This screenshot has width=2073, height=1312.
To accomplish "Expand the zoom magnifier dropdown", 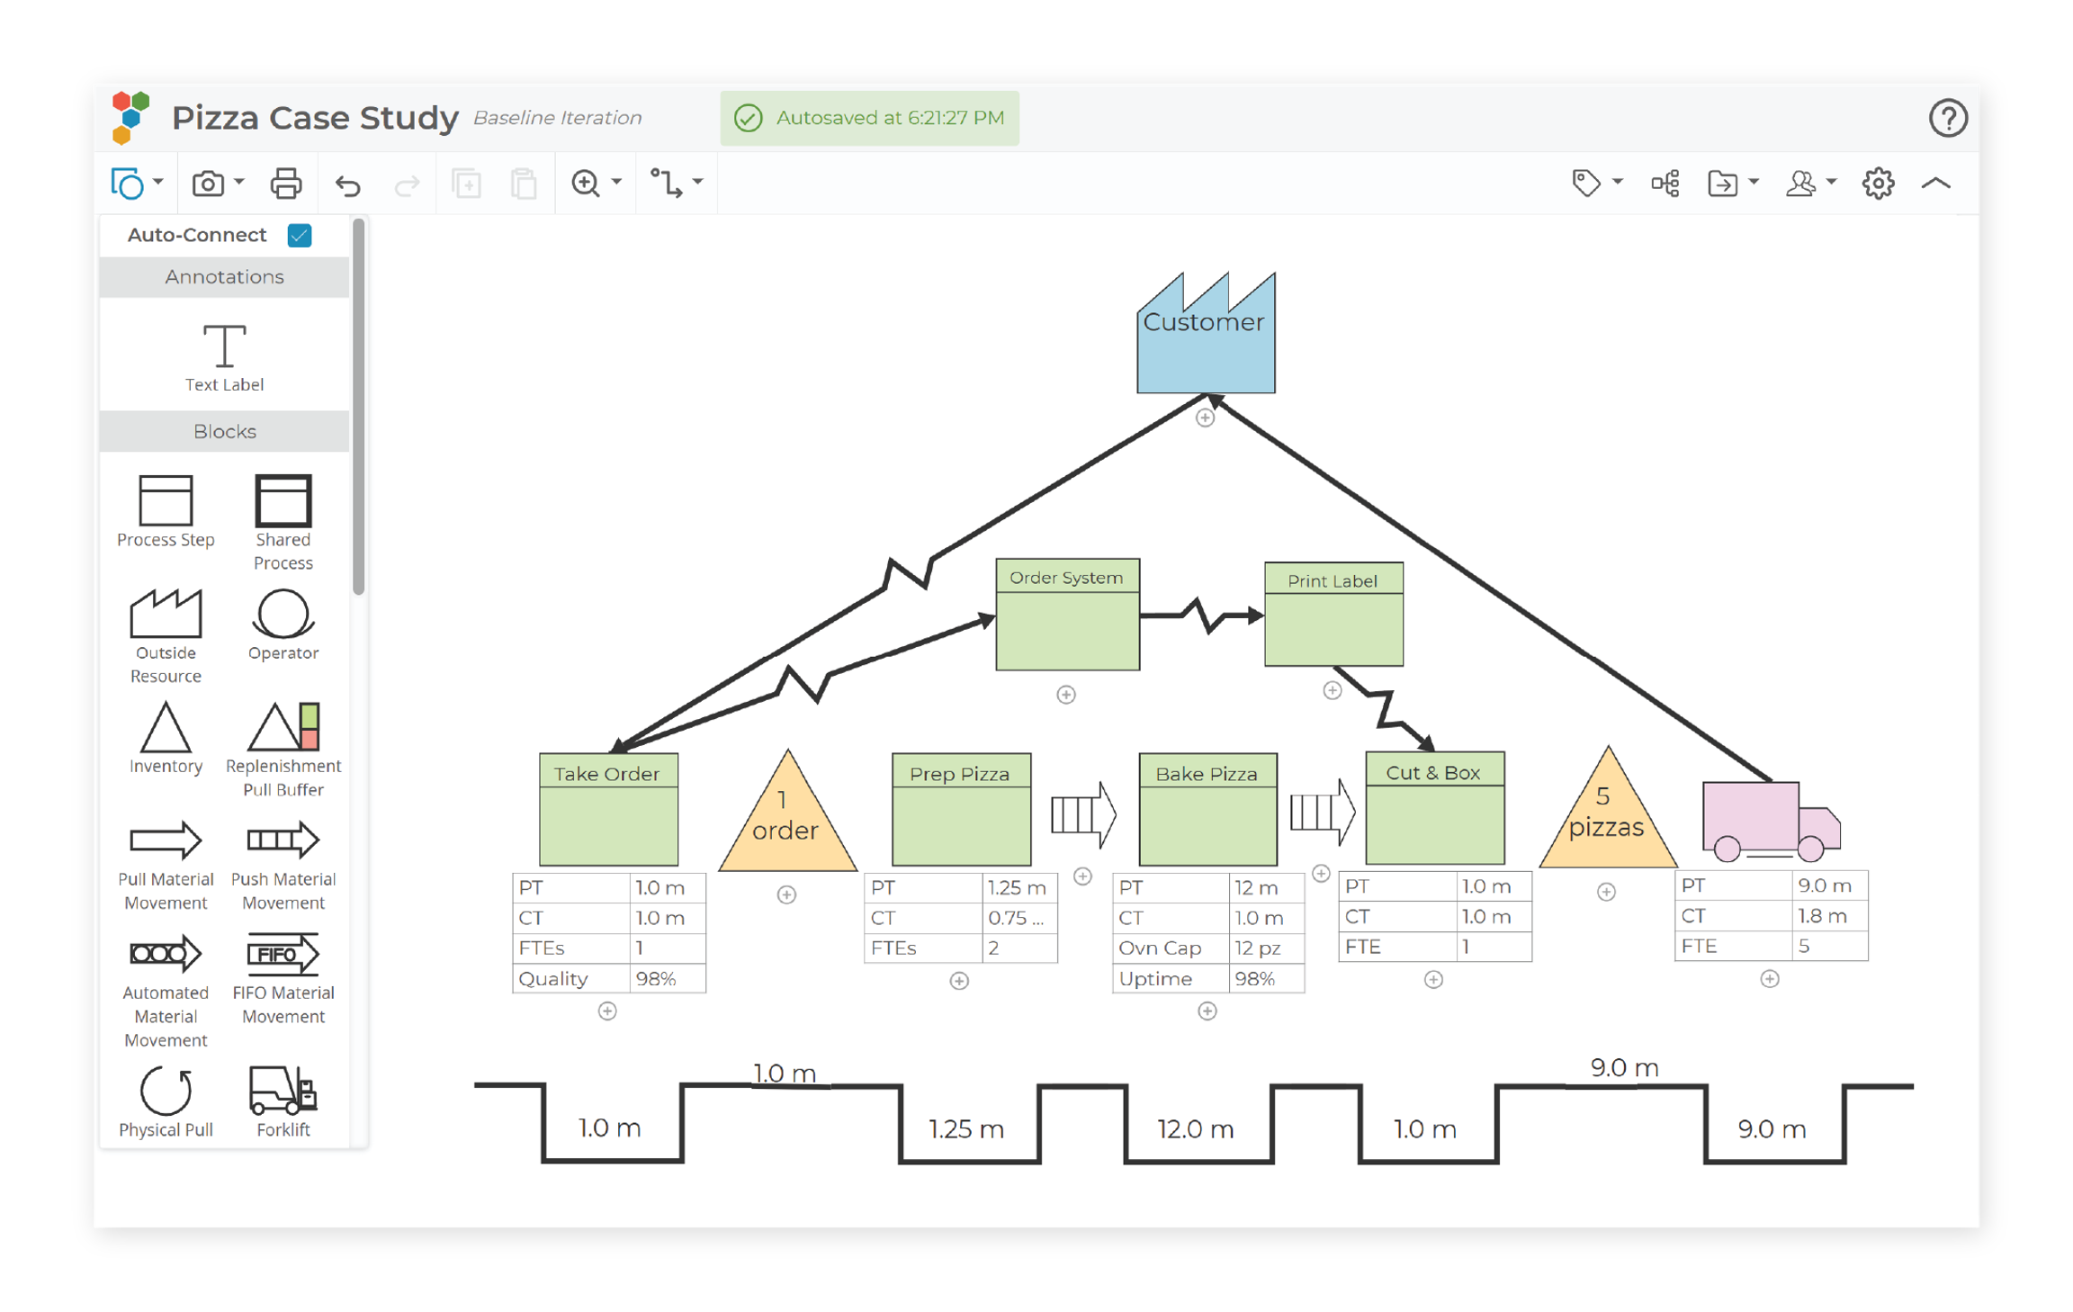I will click(616, 183).
